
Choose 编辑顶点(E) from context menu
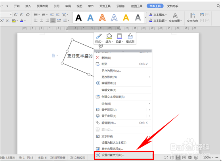[x=123, y=83]
